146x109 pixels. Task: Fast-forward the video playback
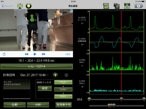(44, 54)
